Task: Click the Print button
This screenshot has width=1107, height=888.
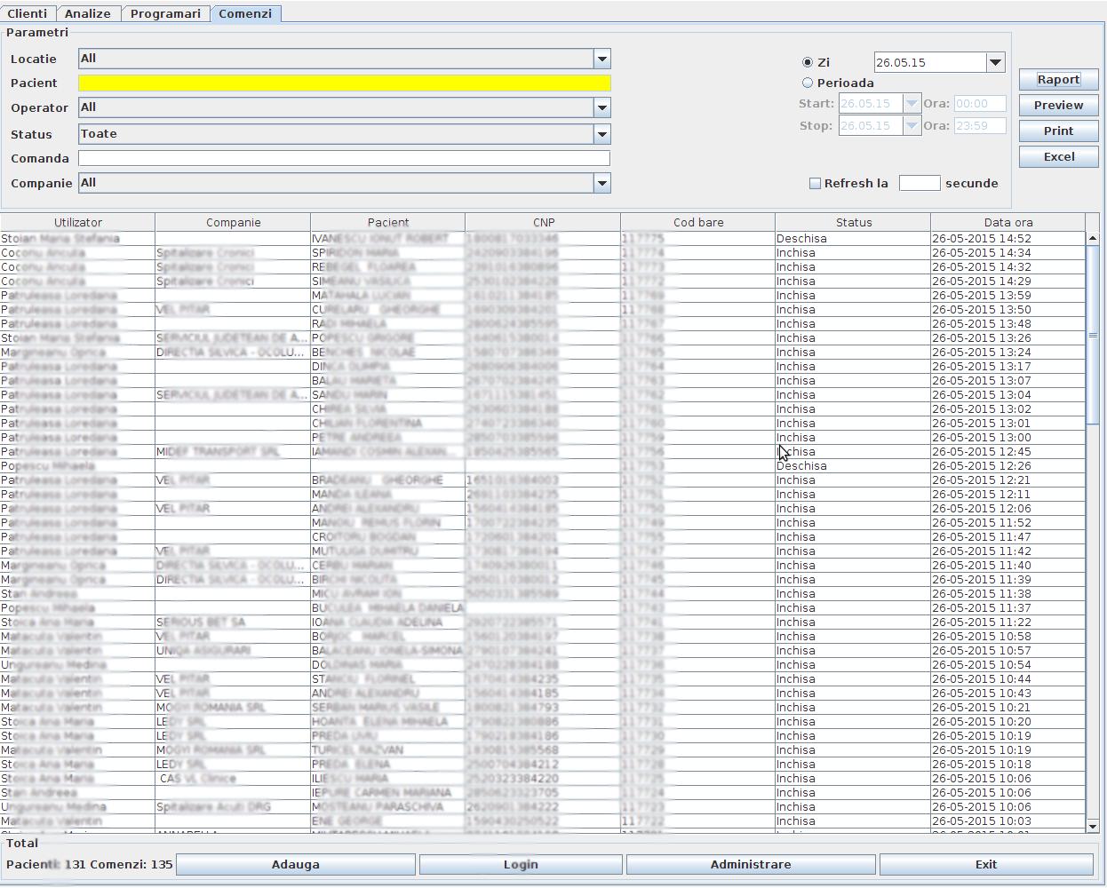Action: [1058, 131]
